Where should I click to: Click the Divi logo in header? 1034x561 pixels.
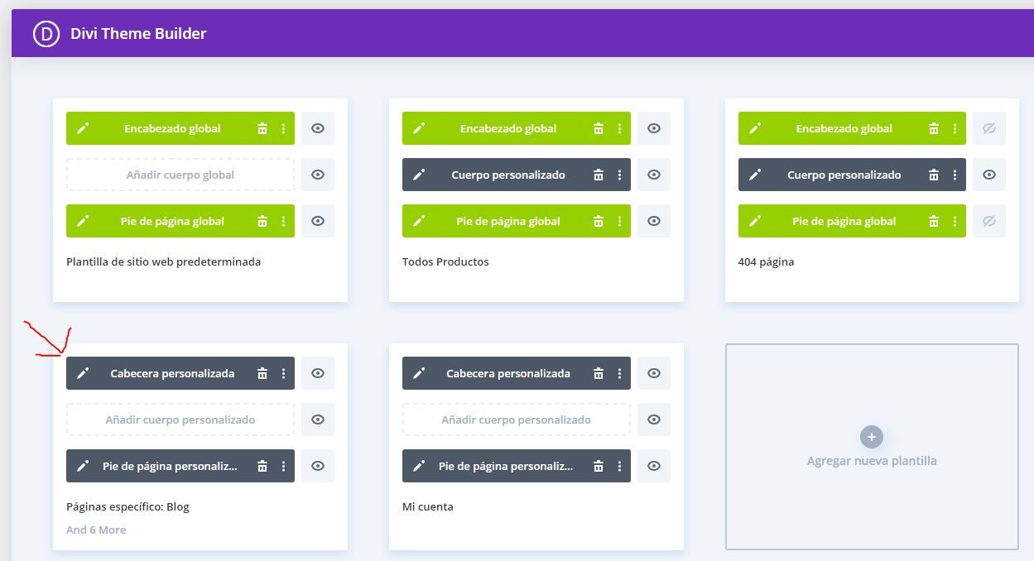point(46,34)
